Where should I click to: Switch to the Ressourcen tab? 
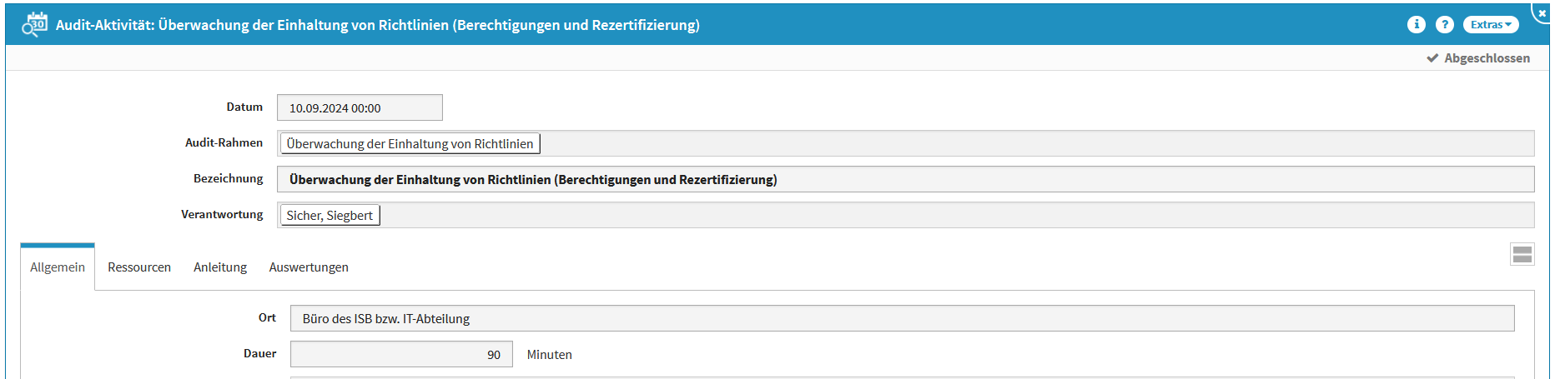click(x=139, y=267)
